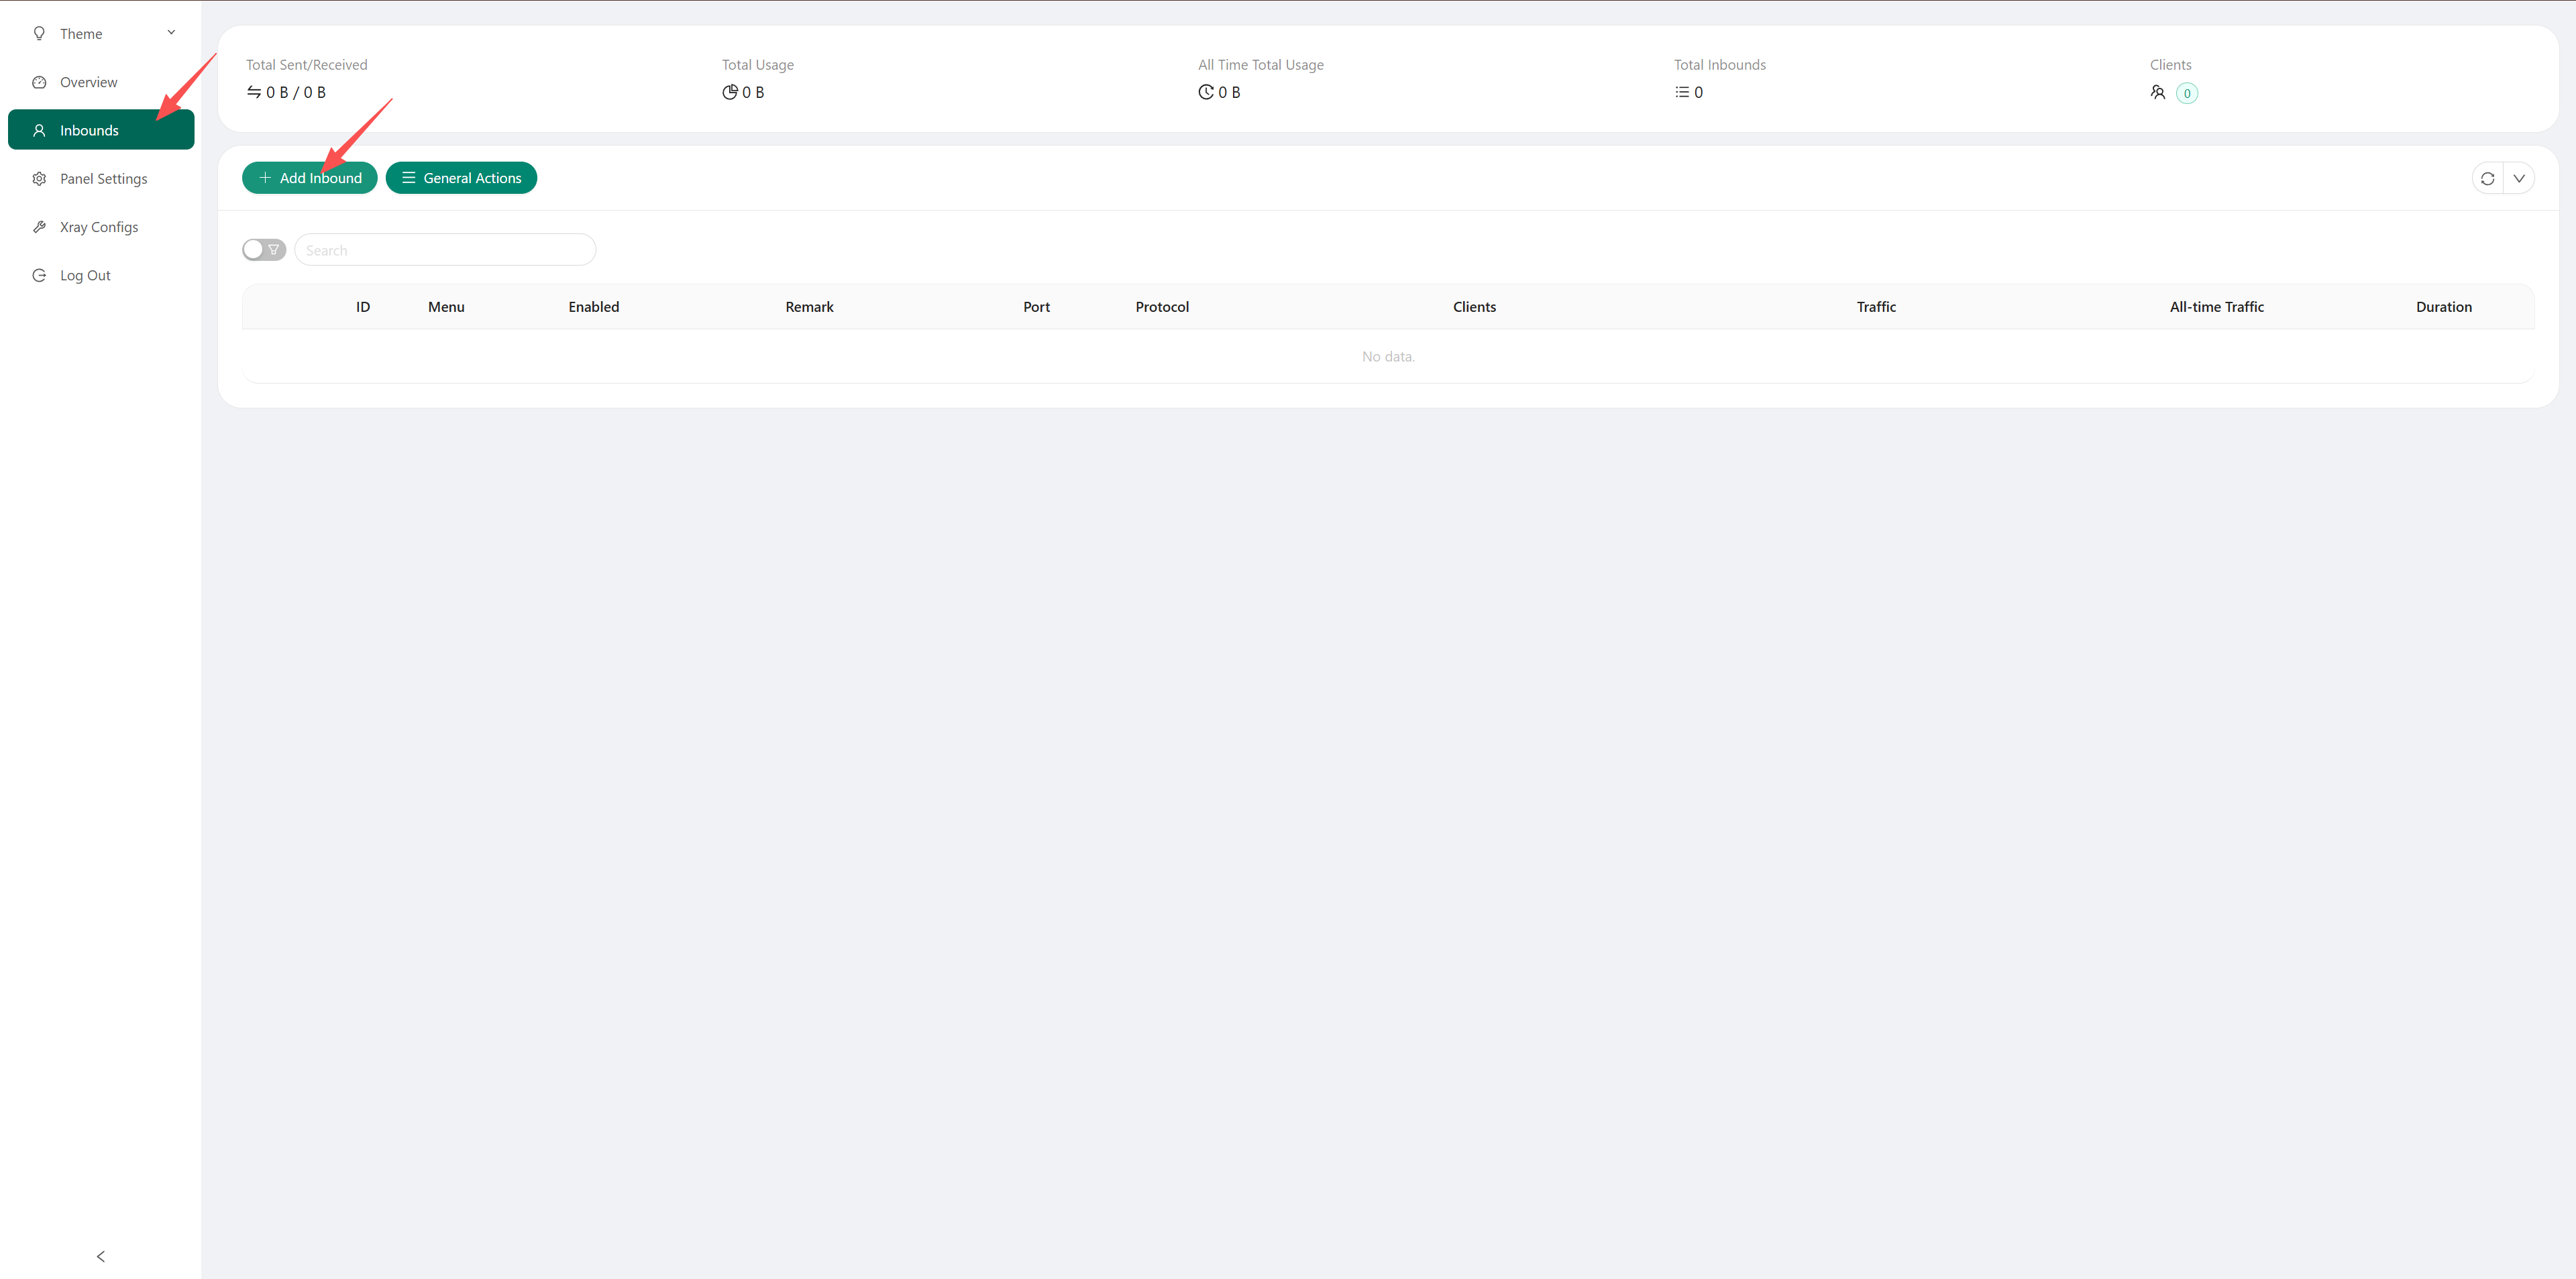The width and height of the screenshot is (2576, 1279).
Task: Click the All Time Total Usage clock icon
Action: pos(1205,92)
